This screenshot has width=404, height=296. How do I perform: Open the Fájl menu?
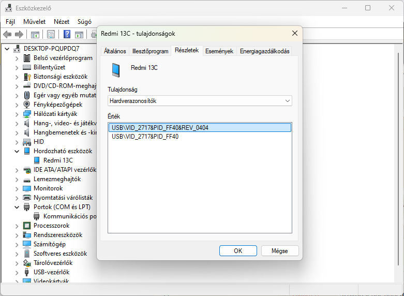tap(10, 22)
